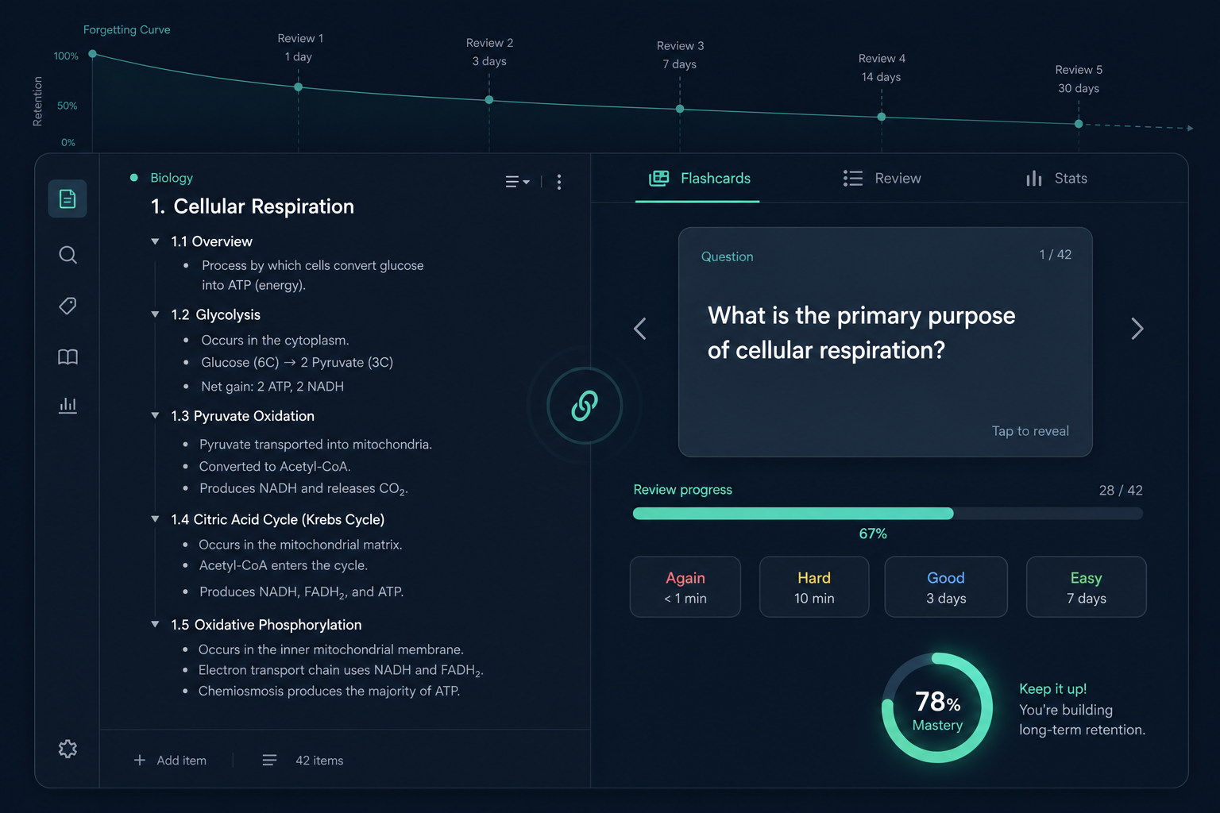Click the chain link icon between panels

pos(585,405)
